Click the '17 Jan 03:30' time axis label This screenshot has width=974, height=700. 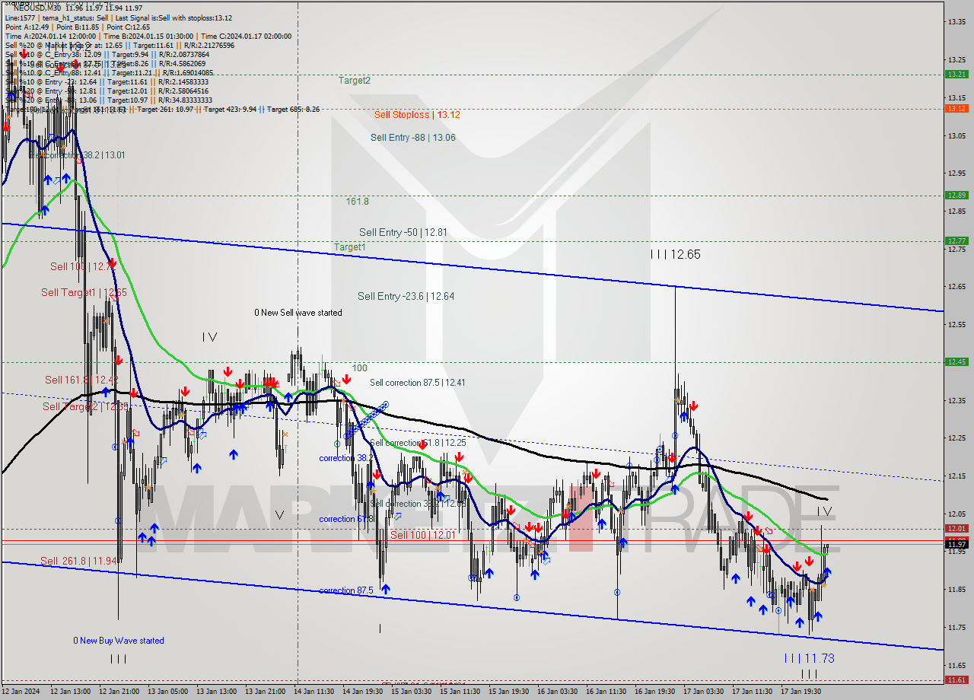coord(704,692)
